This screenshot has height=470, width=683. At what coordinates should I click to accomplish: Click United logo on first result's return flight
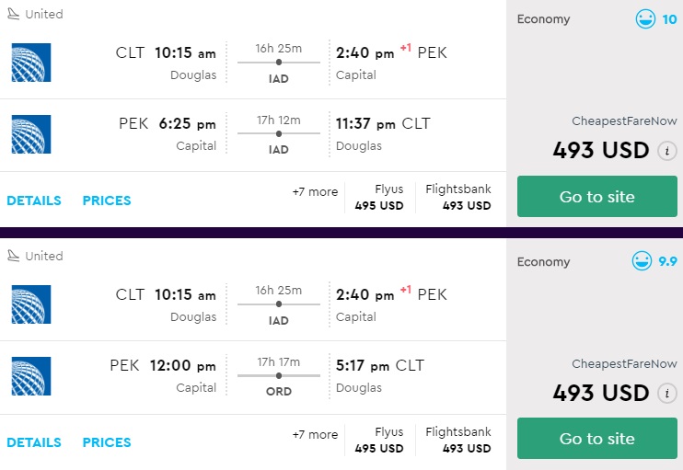31,134
